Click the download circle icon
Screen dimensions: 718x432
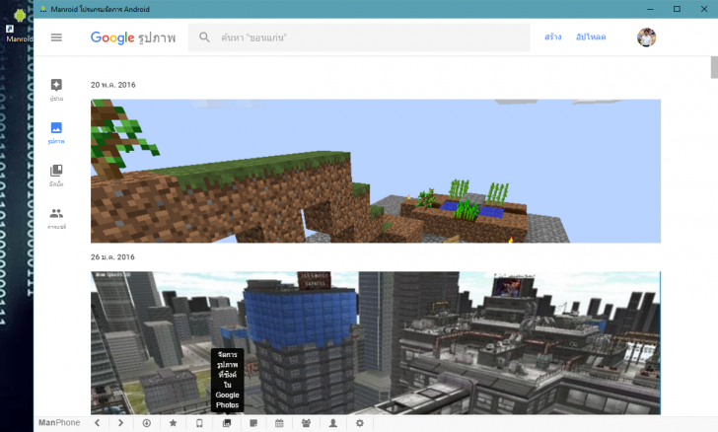[147, 423]
